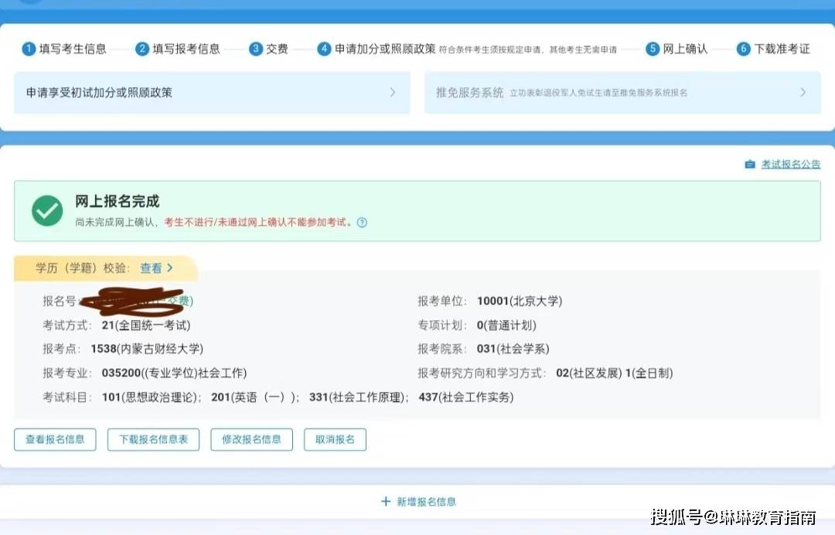The width and height of the screenshot is (835, 535).
Task: Go to step 4 申请加分或照顾政策
Action: click(x=384, y=49)
